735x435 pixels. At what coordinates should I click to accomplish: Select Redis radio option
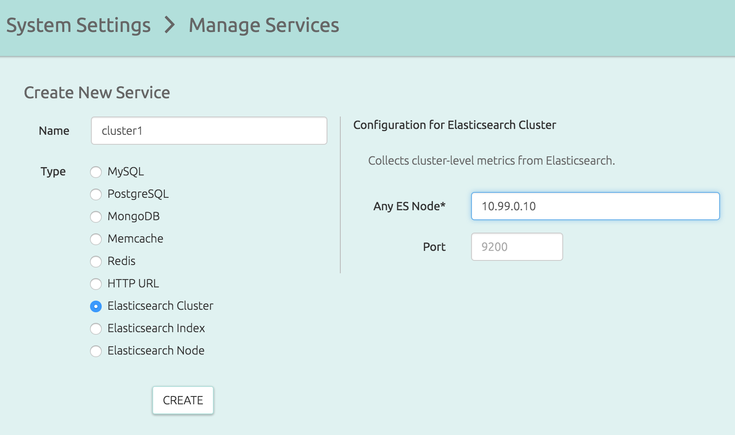[96, 261]
